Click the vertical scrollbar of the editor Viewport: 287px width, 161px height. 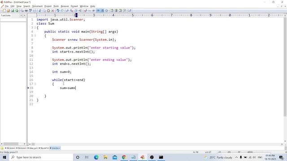285,67
